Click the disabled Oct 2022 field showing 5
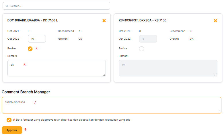224x136 pixels. 148,39
